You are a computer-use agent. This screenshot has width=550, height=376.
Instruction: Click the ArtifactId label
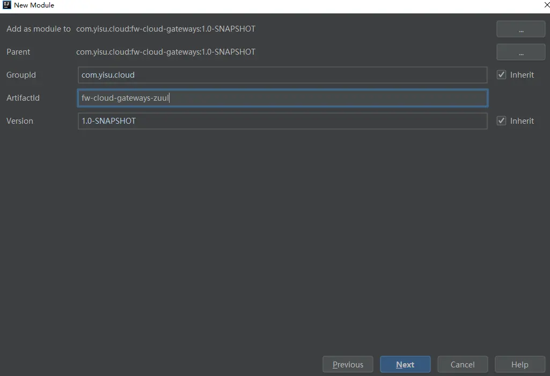(23, 98)
